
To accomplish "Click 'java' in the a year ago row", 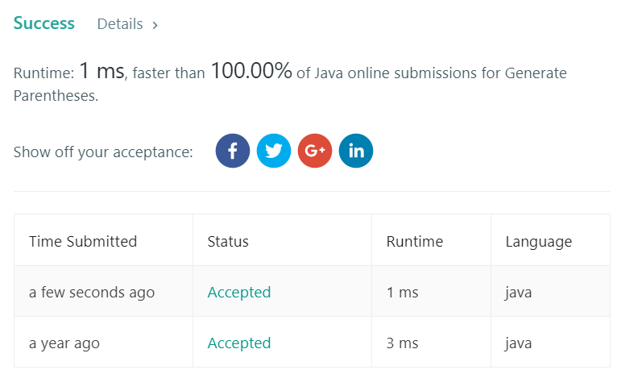I will [x=519, y=343].
